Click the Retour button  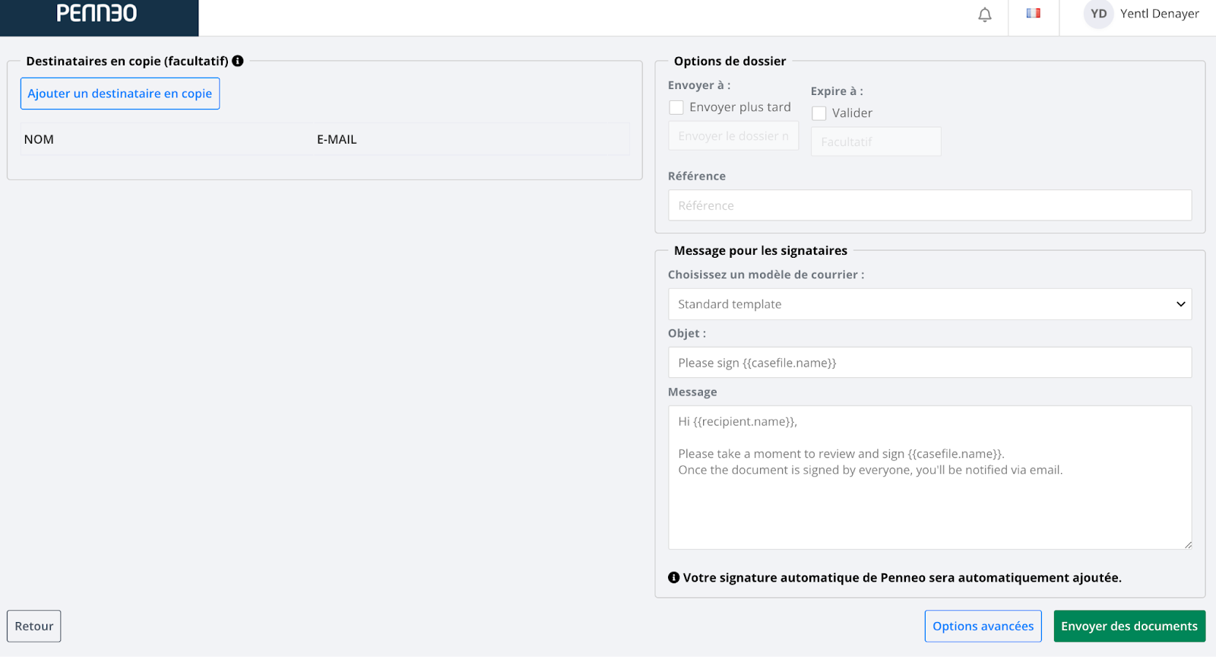[34, 627]
